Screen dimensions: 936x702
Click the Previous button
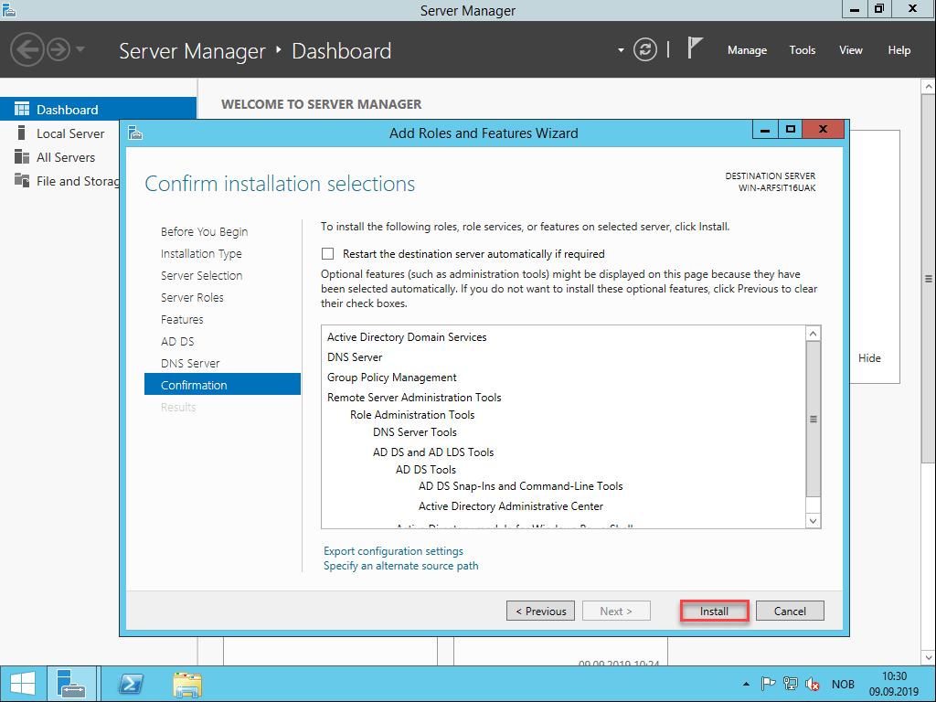click(x=540, y=611)
